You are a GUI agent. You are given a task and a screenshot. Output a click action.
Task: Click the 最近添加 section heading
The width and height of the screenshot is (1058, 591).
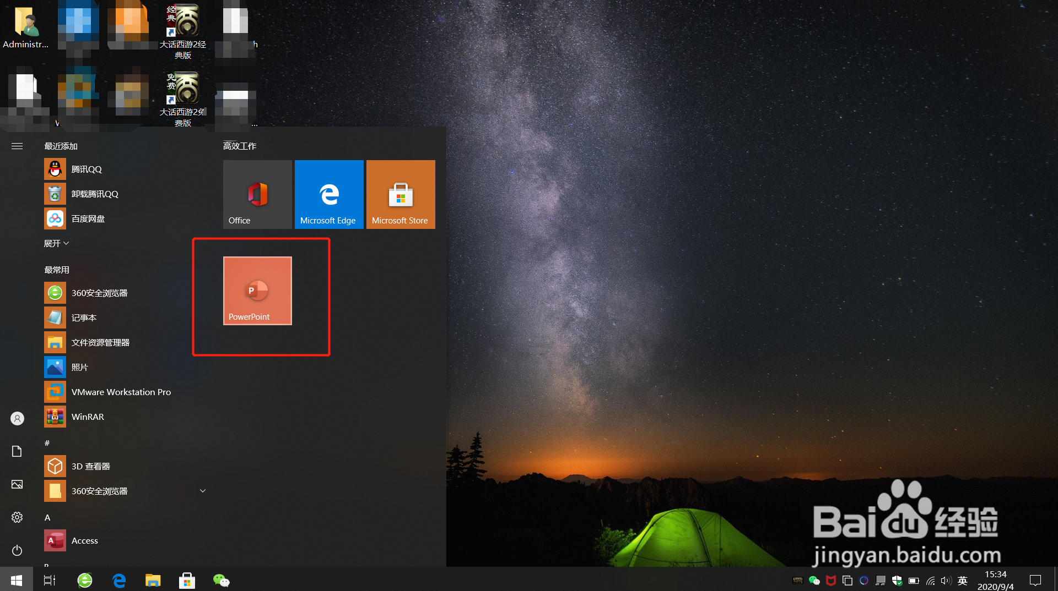(x=61, y=146)
